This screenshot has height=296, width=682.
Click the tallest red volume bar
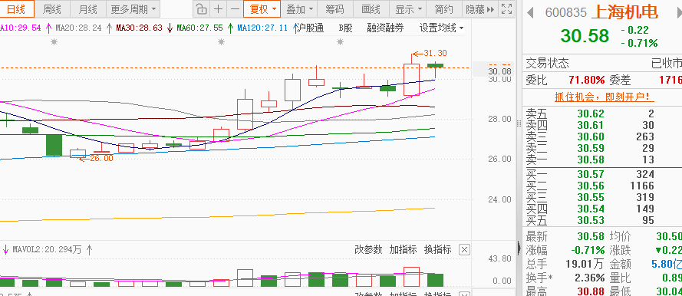[x=411, y=277]
